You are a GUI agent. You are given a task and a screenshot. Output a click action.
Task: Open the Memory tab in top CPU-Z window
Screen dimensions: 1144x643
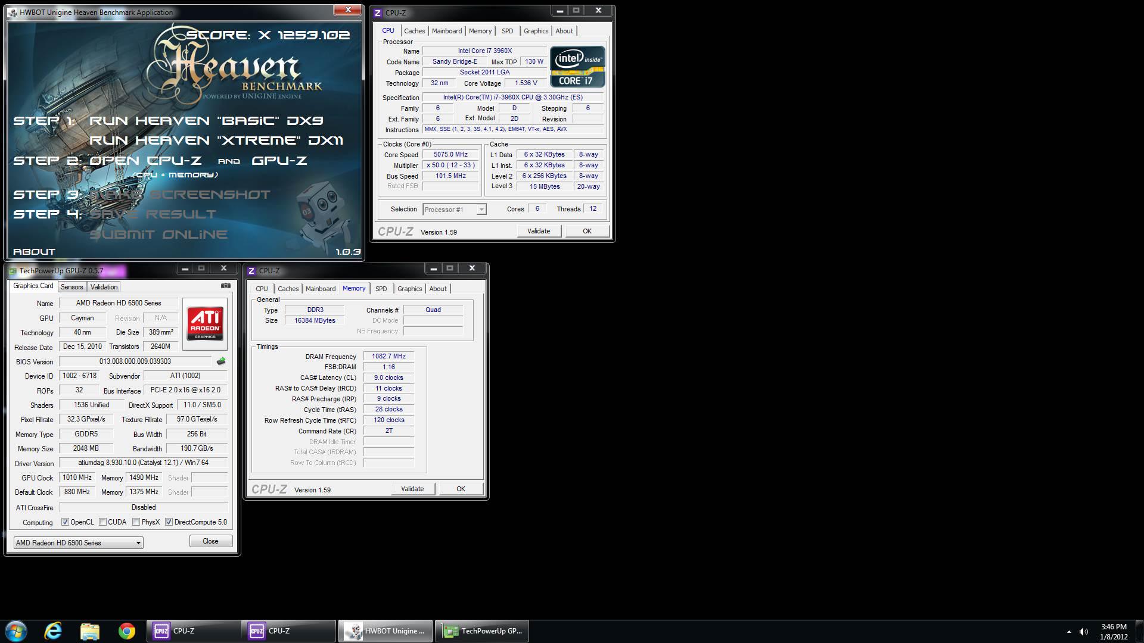tap(480, 31)
